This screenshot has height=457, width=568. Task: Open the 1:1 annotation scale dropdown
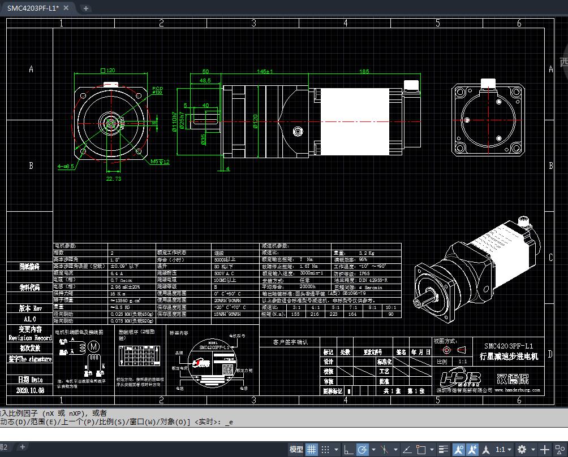point(503,450)
